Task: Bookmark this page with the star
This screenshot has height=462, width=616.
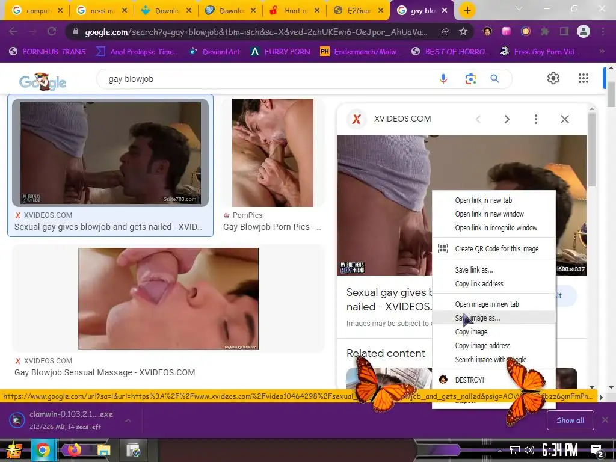Action: point(463,31)
